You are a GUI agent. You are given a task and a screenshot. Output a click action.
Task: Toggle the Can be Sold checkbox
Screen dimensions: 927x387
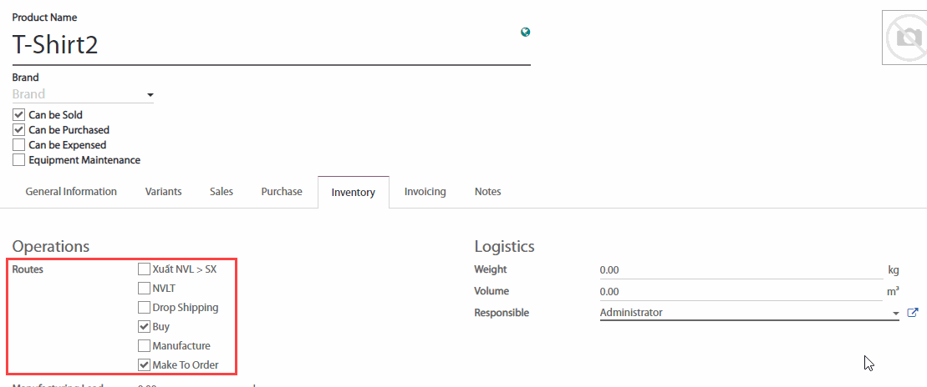click(18, 115)
